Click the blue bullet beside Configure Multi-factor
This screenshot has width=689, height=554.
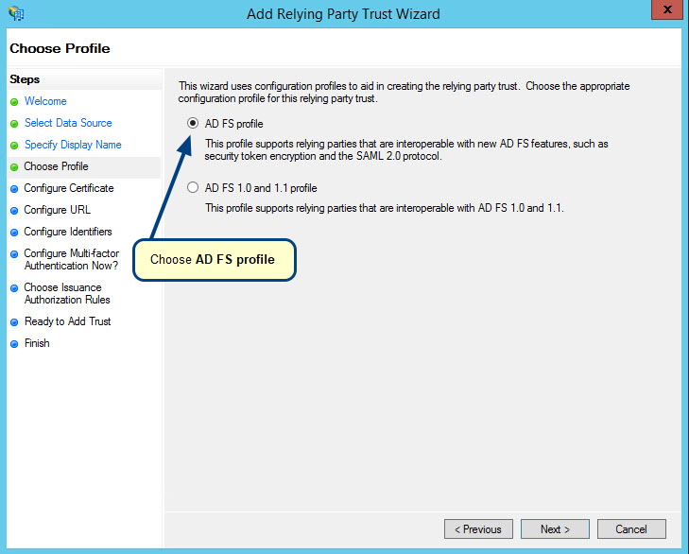pyautogui.click(x=14, y=253)
